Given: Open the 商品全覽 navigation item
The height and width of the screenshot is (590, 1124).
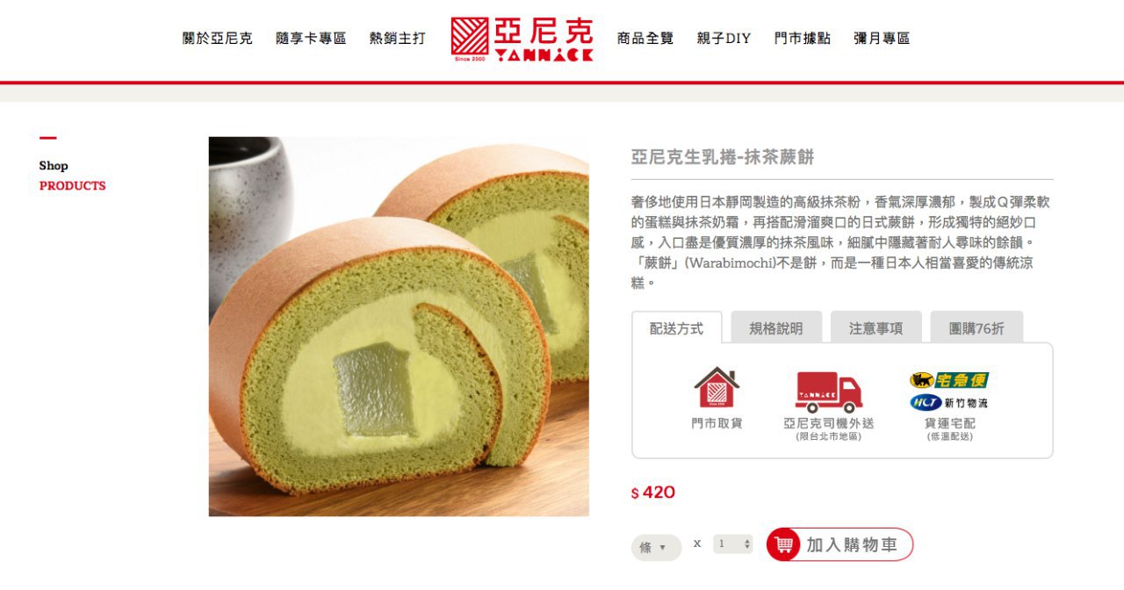Looking at the screenshot, I should (x=645, y=39).
